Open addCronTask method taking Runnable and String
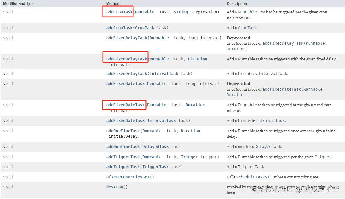Screen dimensions: 345x199 tap(119, 12)
